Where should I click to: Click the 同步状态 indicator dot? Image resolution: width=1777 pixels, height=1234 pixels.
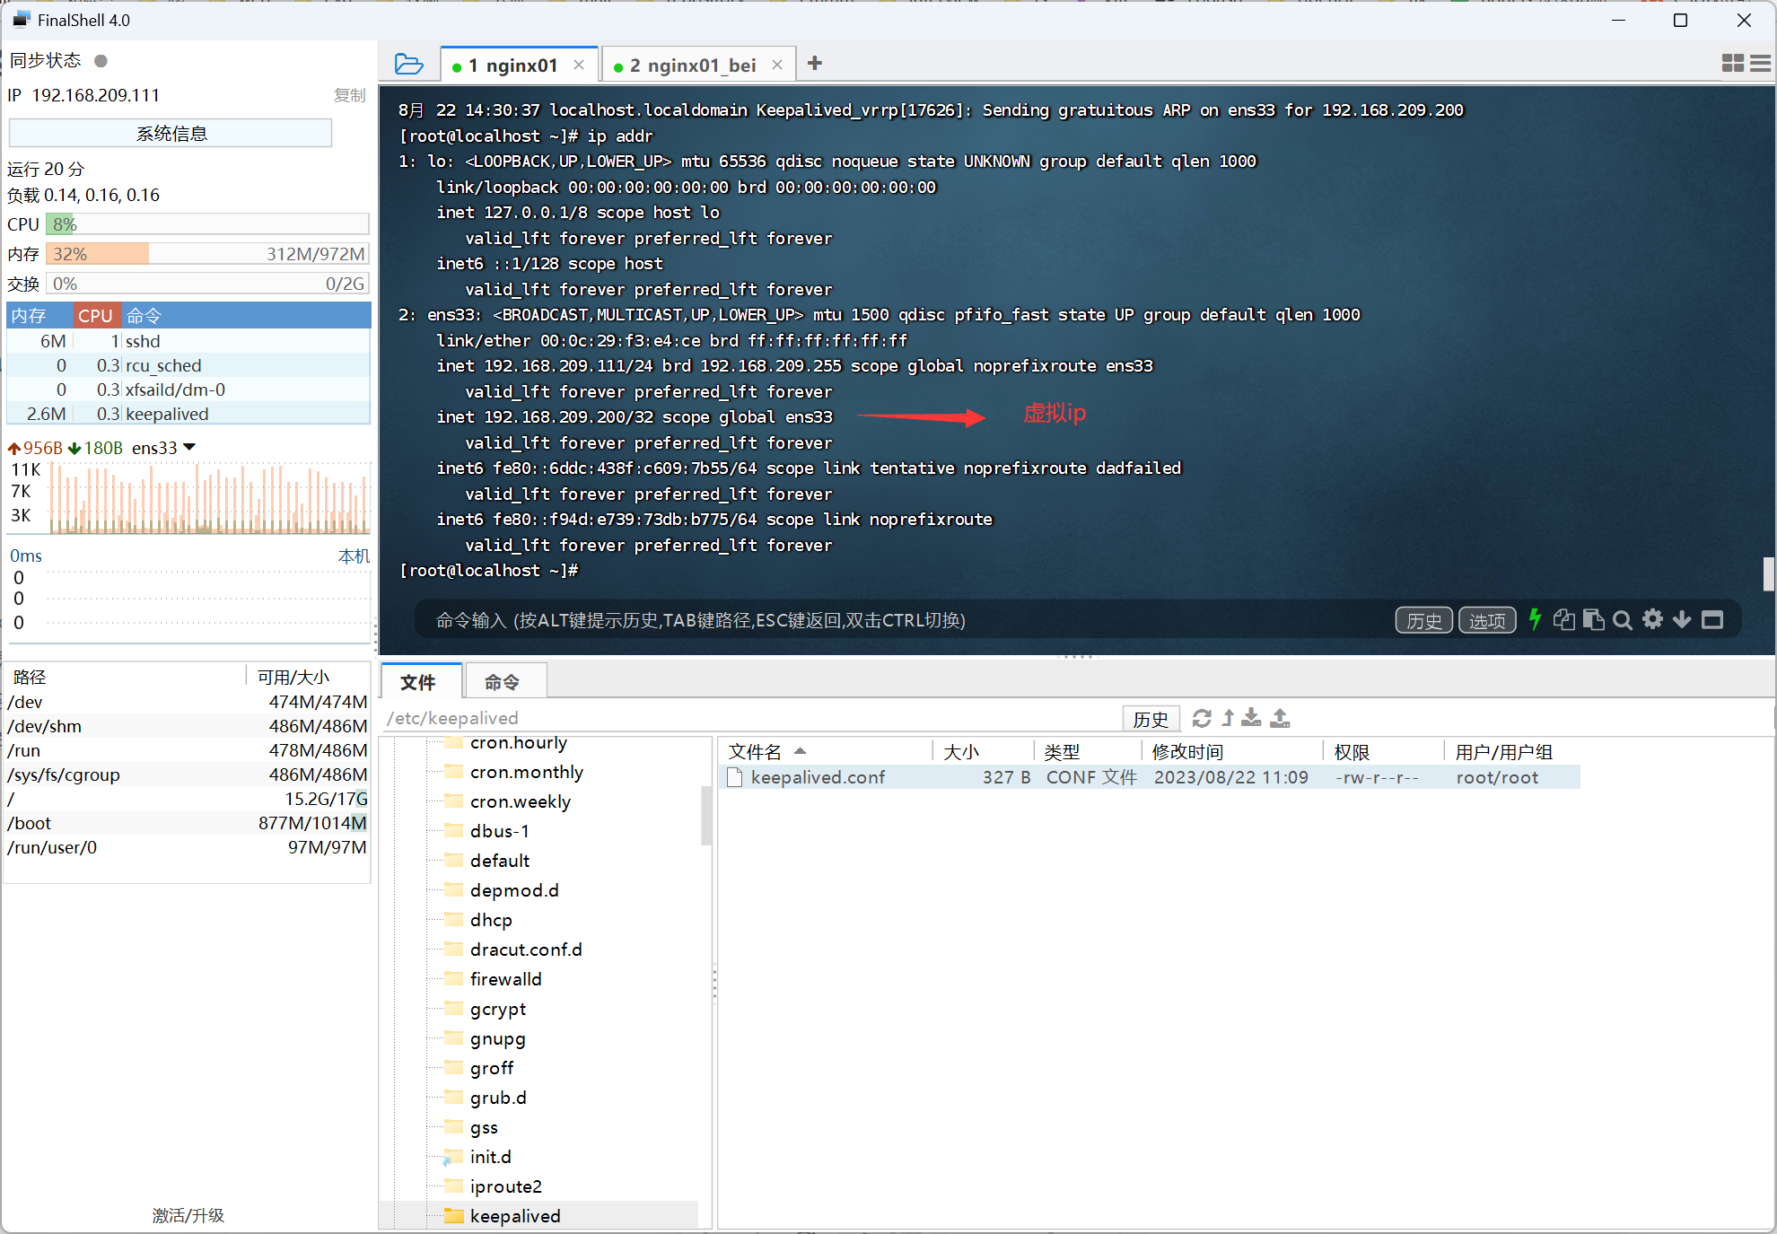point(101,61)
